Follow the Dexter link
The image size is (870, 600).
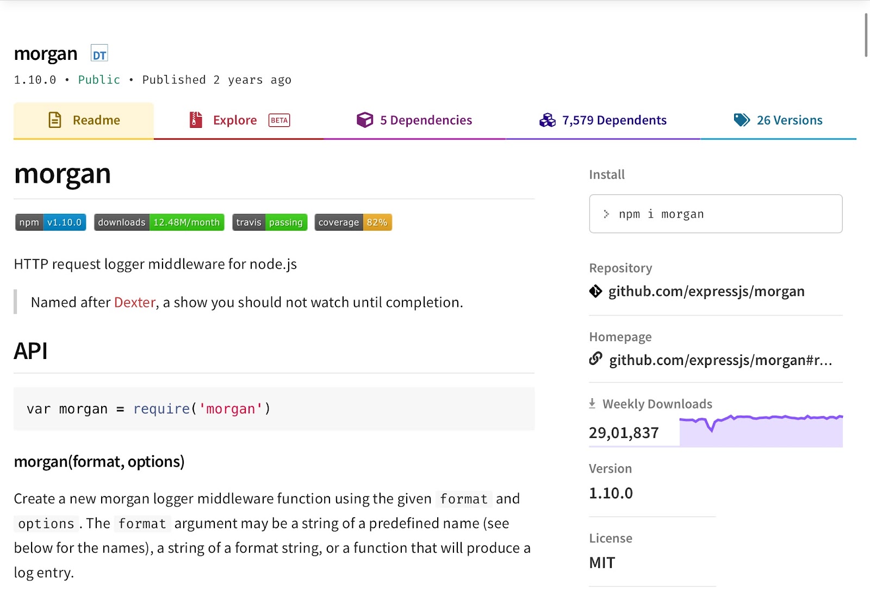click(x=135, y=302)
